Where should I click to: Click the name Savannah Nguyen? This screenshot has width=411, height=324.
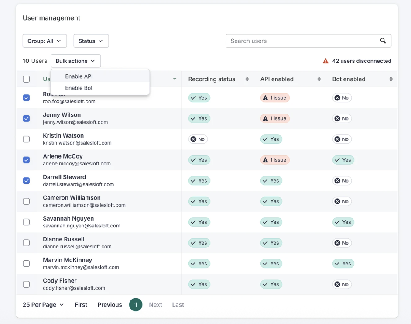coord(68,218)
